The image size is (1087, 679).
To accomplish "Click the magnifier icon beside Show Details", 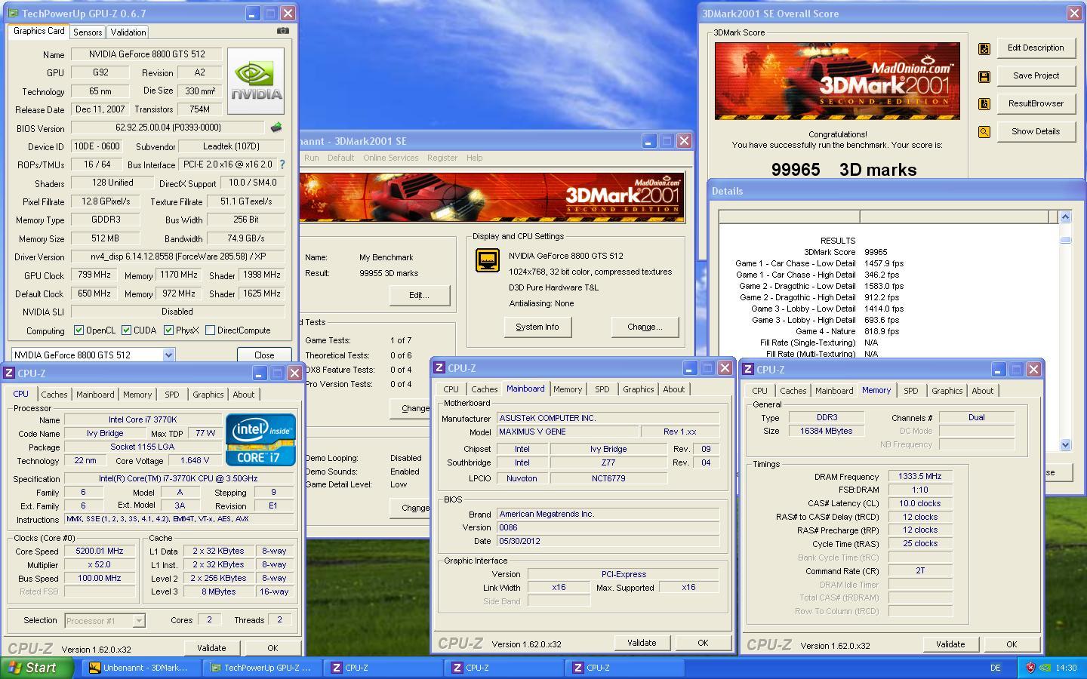I will 984,132.
